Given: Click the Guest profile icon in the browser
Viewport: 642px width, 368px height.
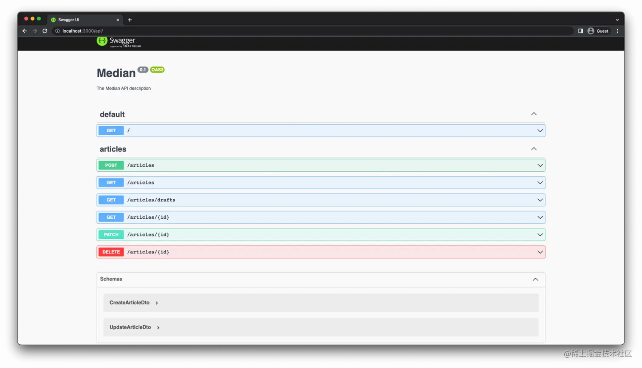Looking at the screenshot, I should click(591, 31).
